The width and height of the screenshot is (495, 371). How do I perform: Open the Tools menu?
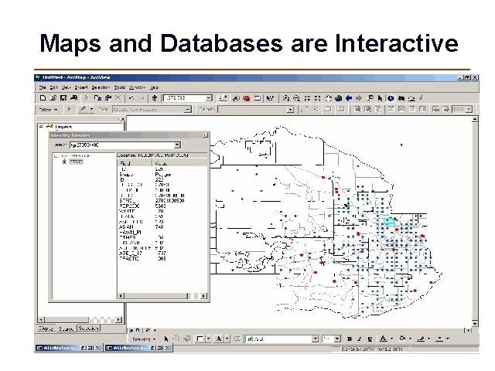[120, 87]
